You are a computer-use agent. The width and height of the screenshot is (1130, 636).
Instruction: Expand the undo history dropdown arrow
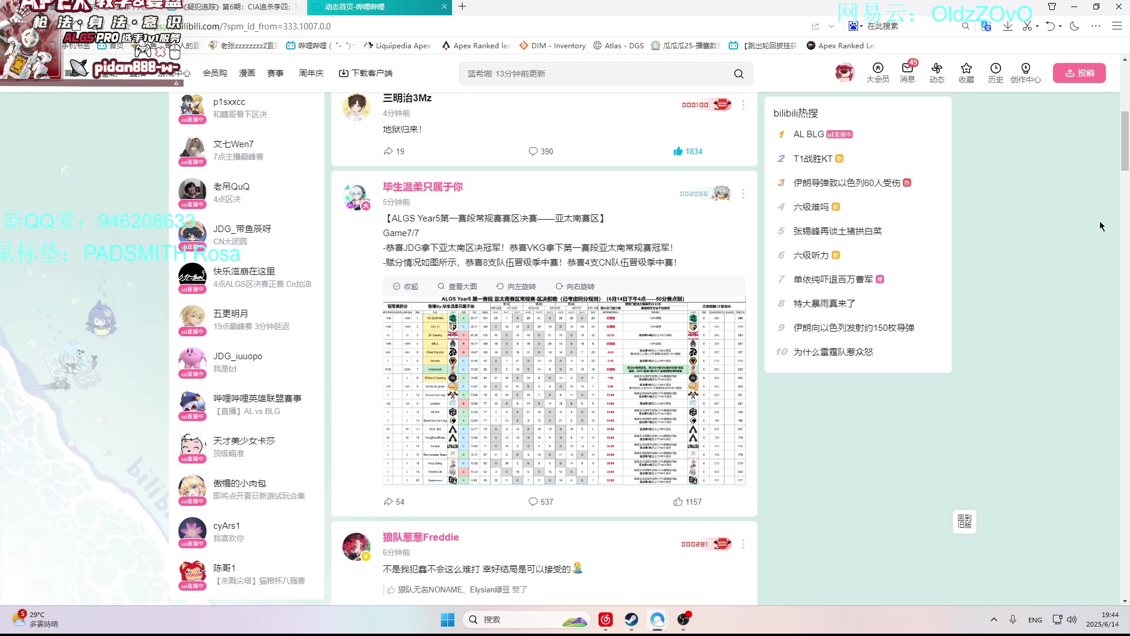1060,26
